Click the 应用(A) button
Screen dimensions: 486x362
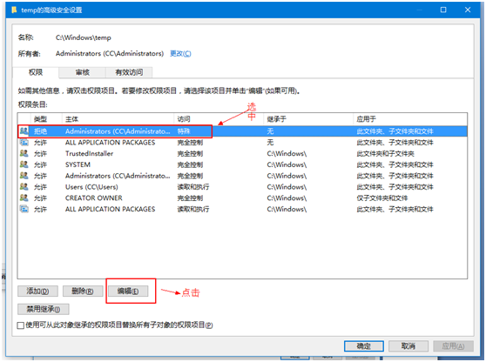point(453,345)
